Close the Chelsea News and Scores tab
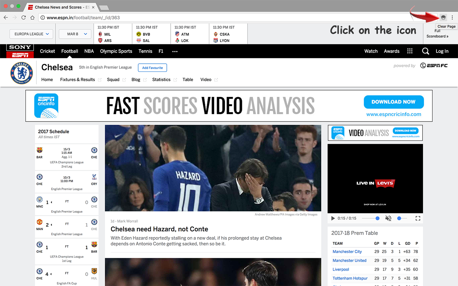 point(93,7)
